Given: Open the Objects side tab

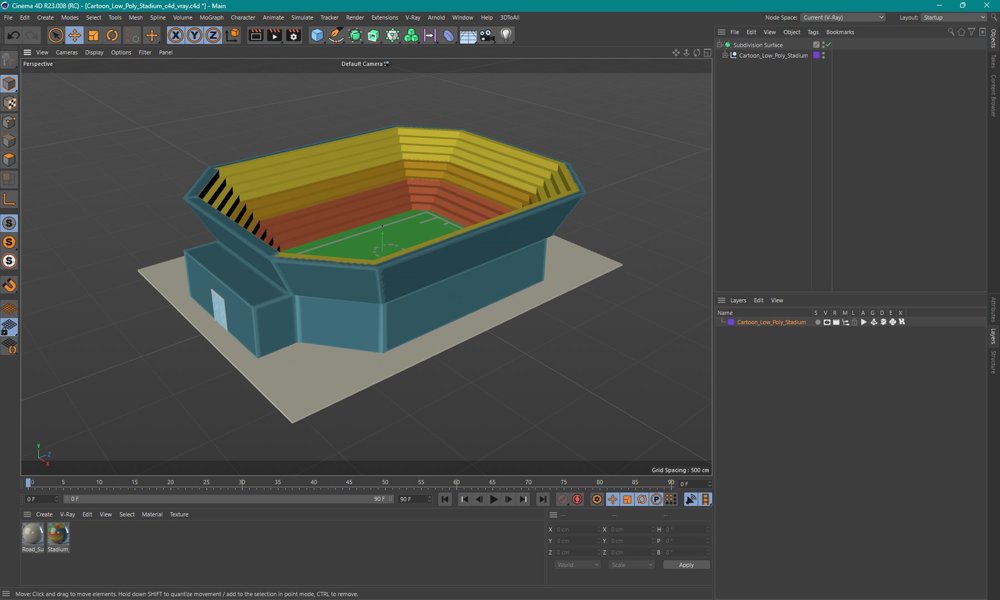Looking at the screenshot, I should click(994, 38).
